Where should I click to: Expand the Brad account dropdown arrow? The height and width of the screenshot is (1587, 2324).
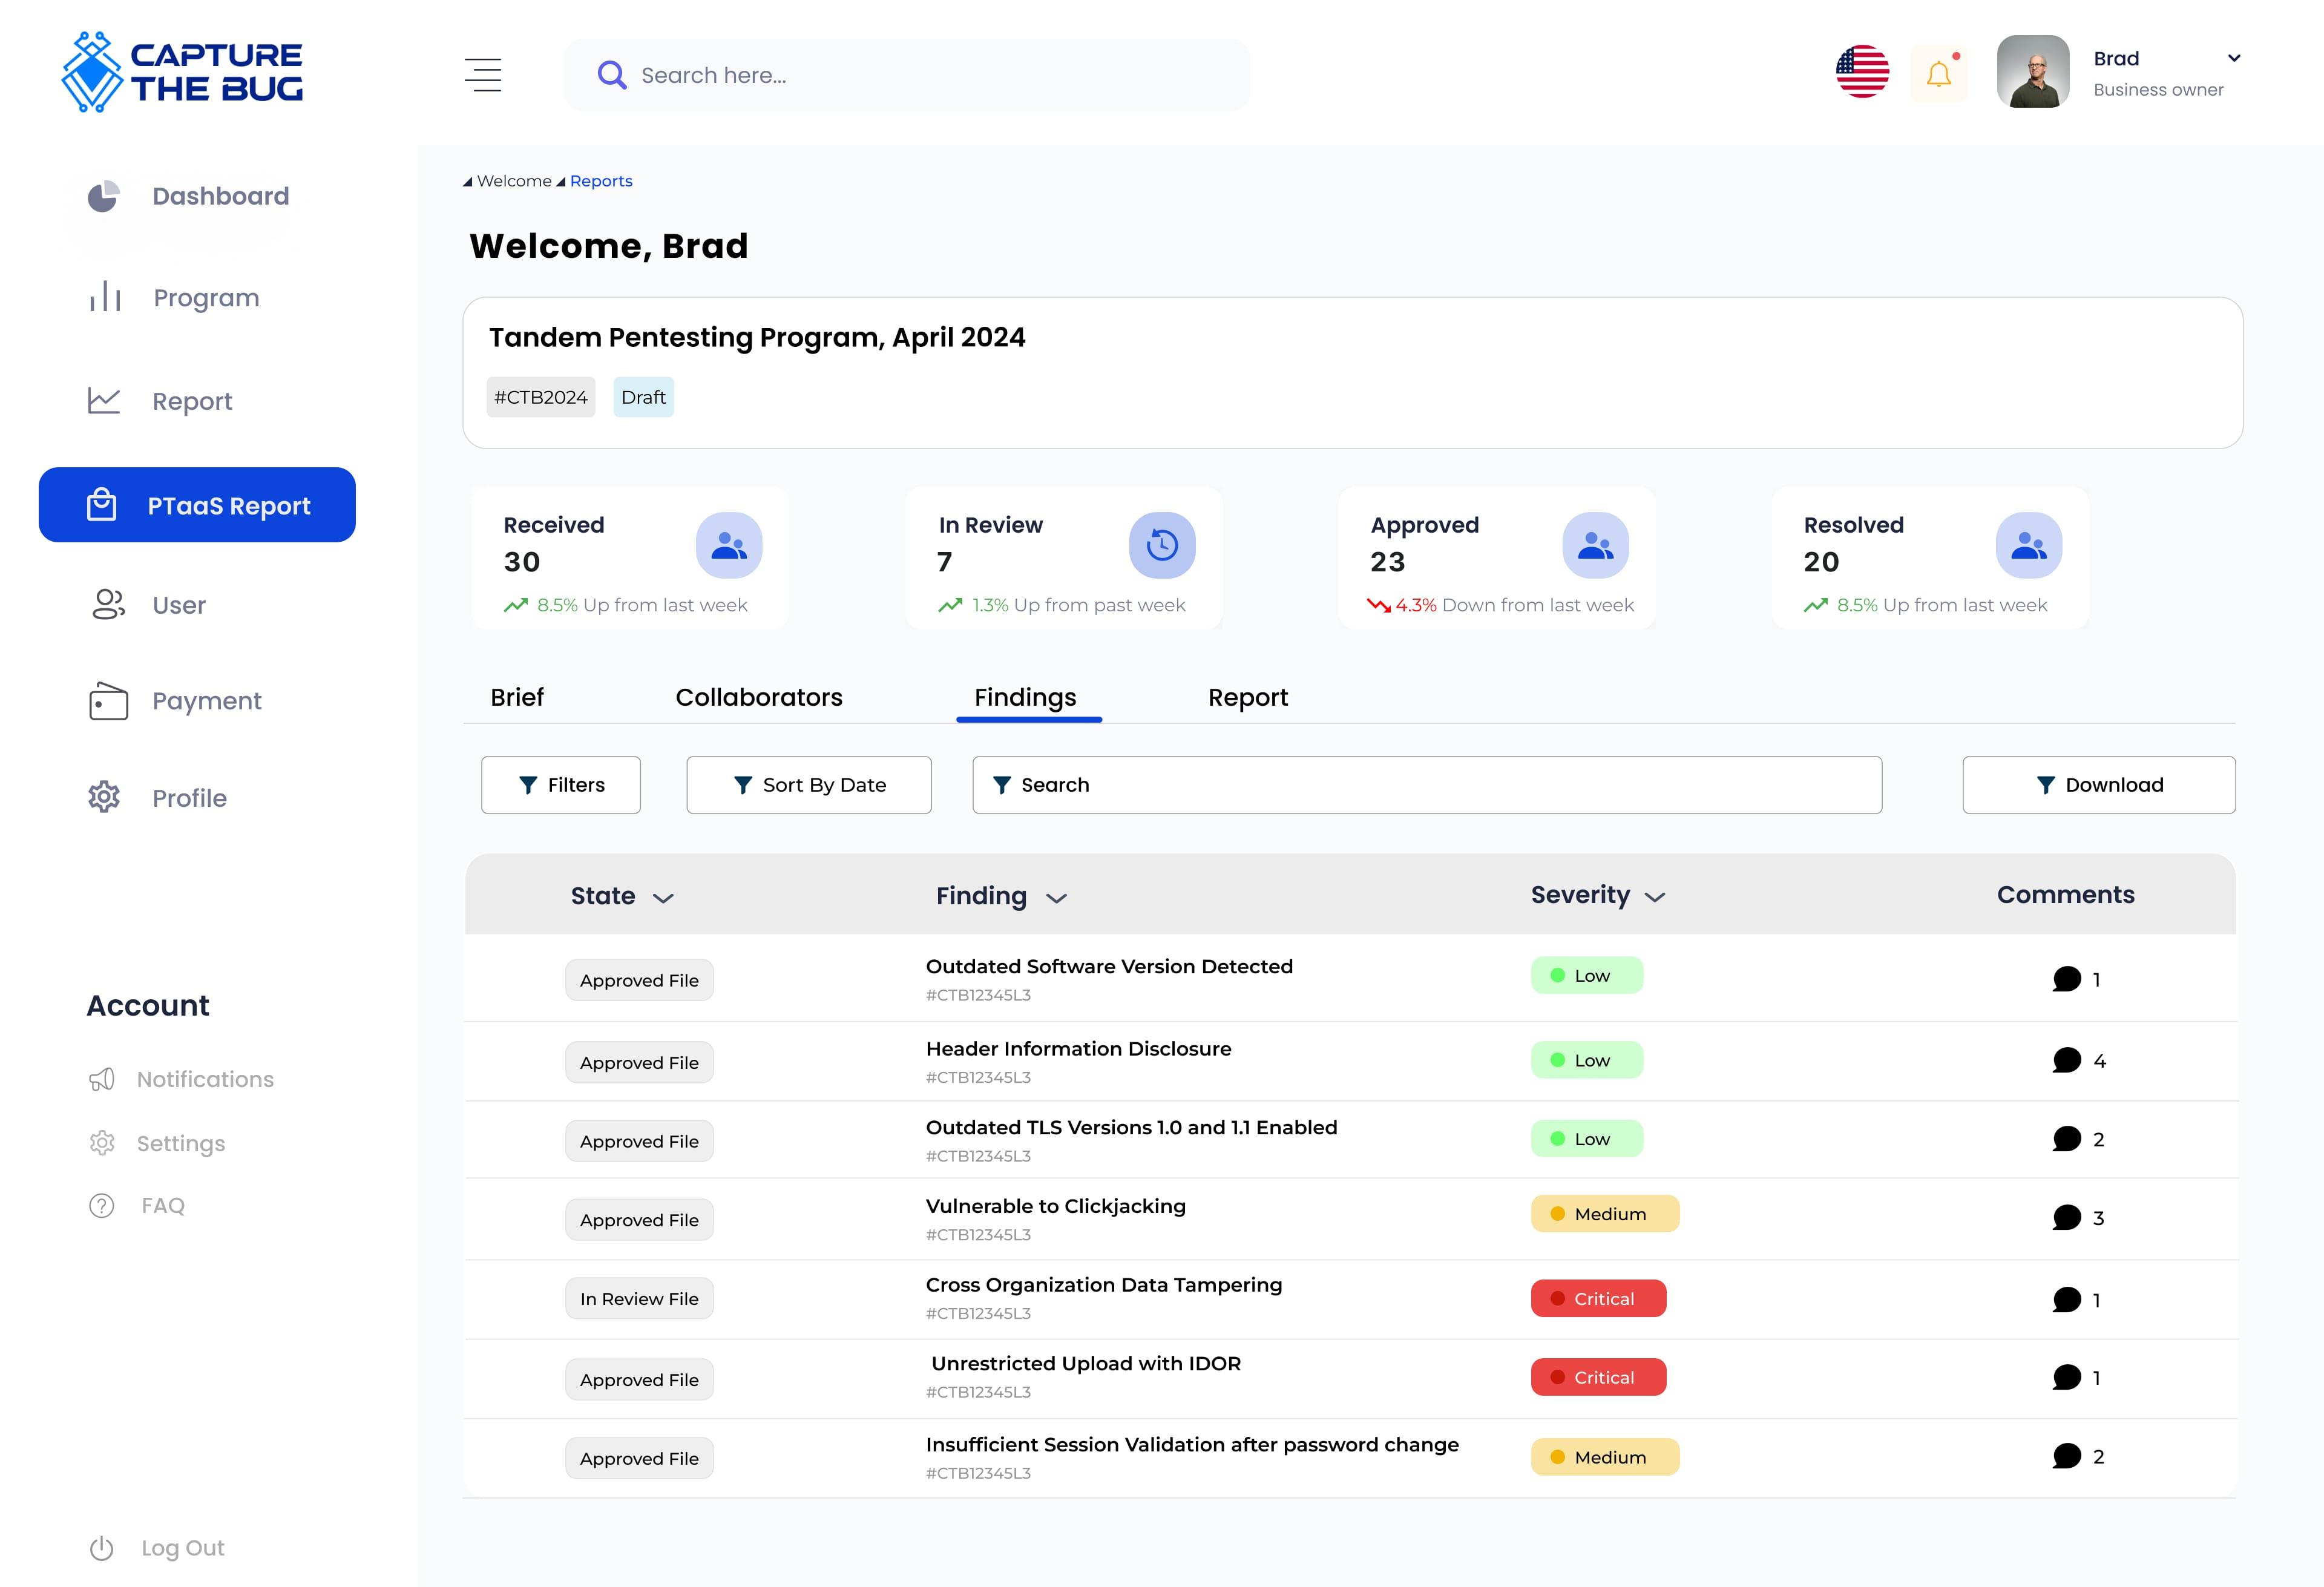[2234, 58]
